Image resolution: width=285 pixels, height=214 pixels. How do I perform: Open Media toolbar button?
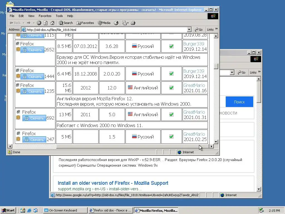click(104, 23)
